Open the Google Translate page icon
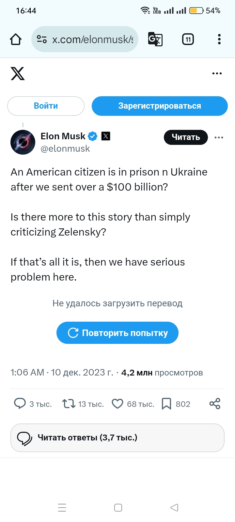235x522 pixels. tap(155, 39)
